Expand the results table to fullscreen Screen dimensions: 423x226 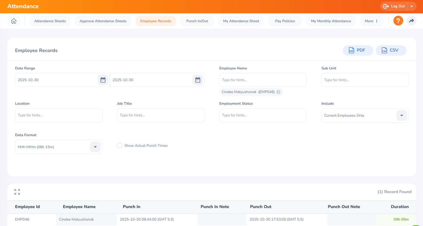point(17,192)
